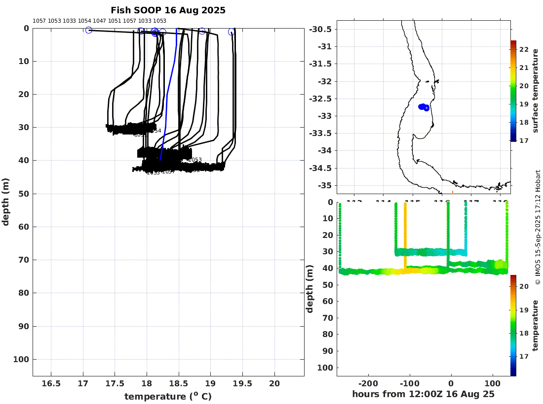Click the 'surface temperature' colorbar label
The height and width of the screenshot is (404, 543).
click(x=536, y=91)
